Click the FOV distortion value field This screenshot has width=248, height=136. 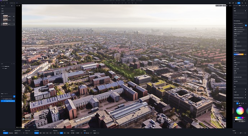point(18,133)
